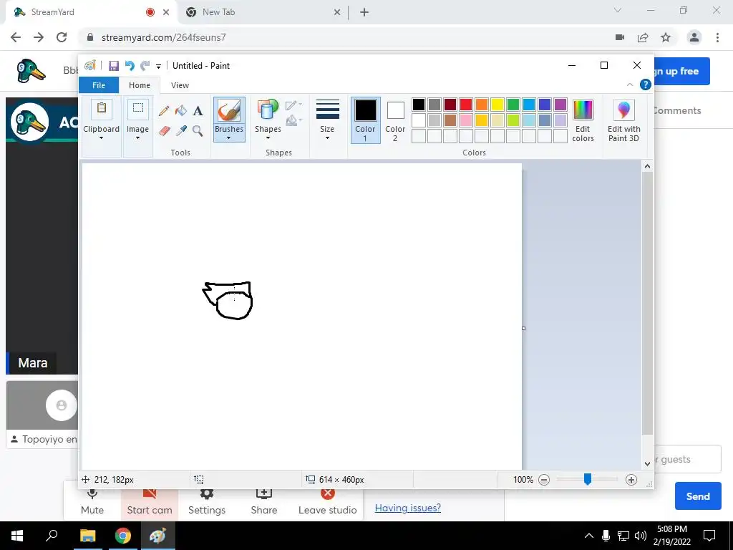Screen dimensions: 733x550
Task: Pick the green color swatch
Action: point(513,105)
